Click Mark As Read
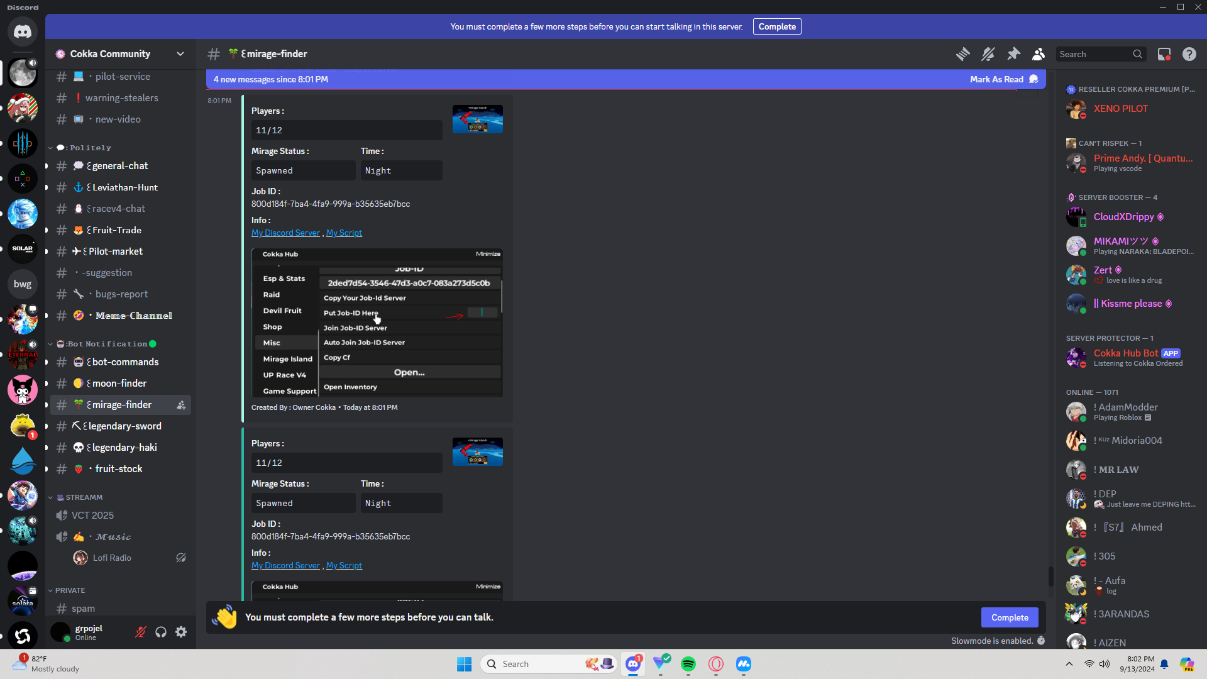Viewport: 1207px width, 679px height. pyautogui.click(x=1003, y=79)
